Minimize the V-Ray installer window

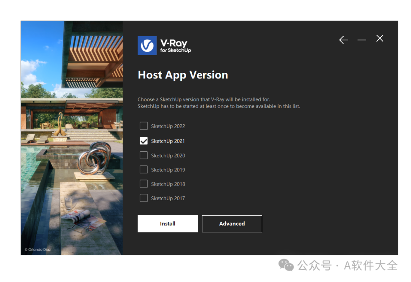click(362, 40)
